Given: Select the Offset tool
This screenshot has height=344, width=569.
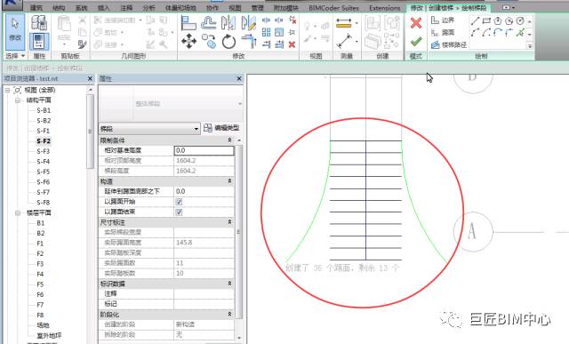Looking at the screenshot, I should tap(209, 23).
